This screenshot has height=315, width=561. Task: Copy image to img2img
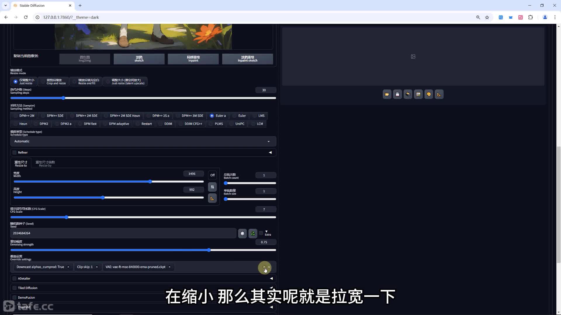[85, 59]
